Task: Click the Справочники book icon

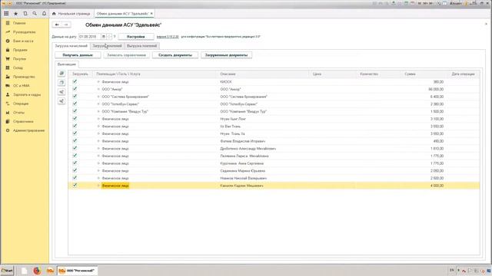Action: (x=8, y=121)
